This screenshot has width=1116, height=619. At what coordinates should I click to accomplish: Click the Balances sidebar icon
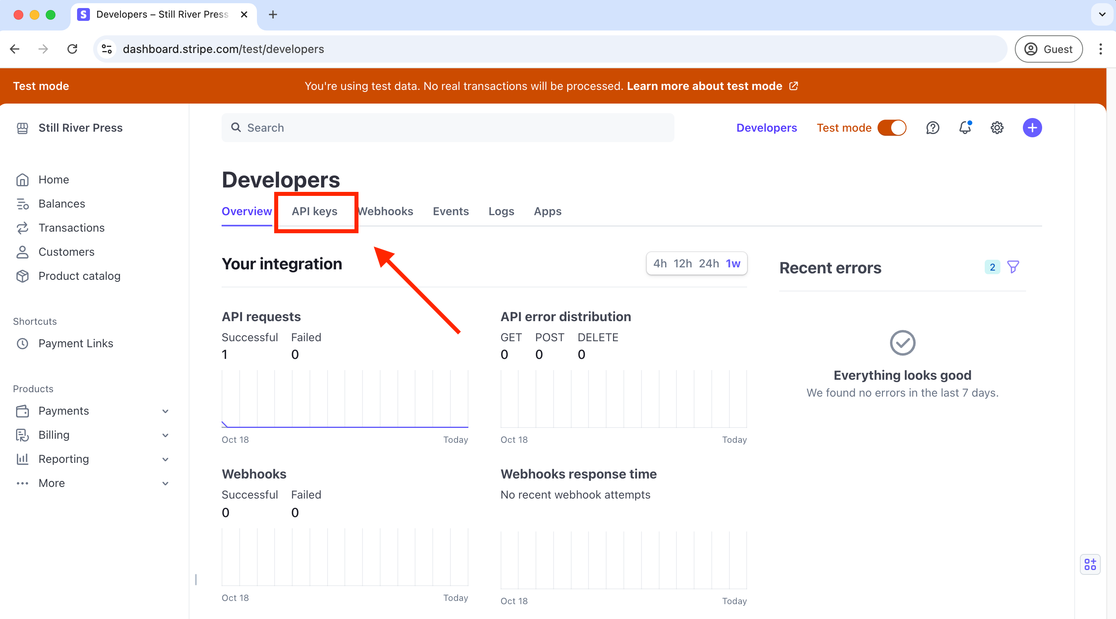(x=22, y=204)
